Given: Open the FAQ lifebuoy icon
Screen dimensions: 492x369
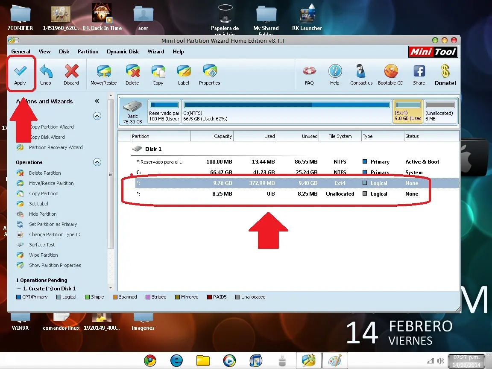Looking at the screenshot, I should coord(309,75).
